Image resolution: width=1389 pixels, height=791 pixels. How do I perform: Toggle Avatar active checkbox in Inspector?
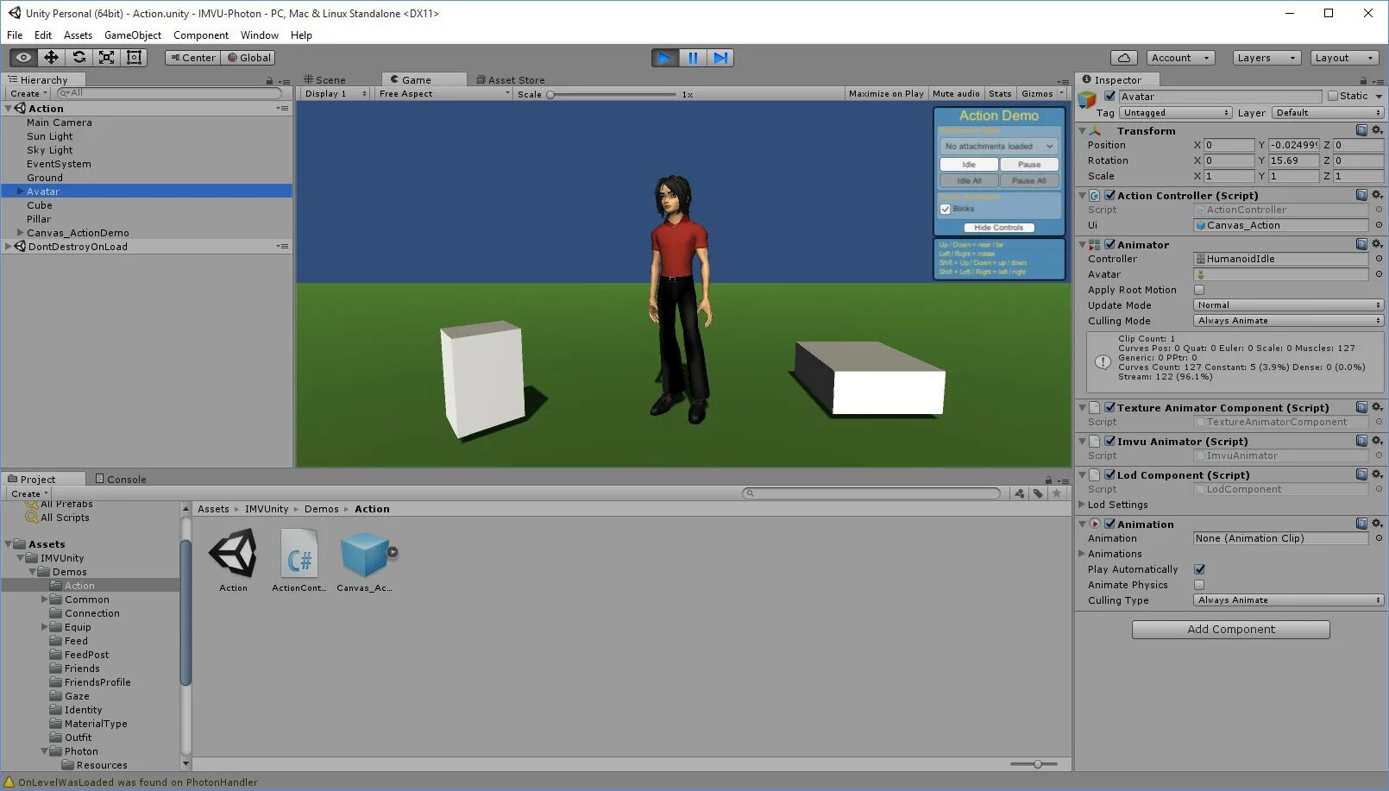1110,96
